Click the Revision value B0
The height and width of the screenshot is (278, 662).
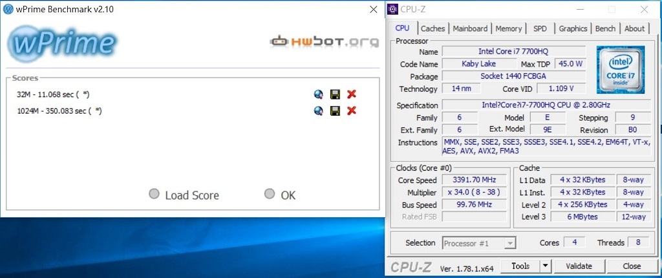pos(632,130)
